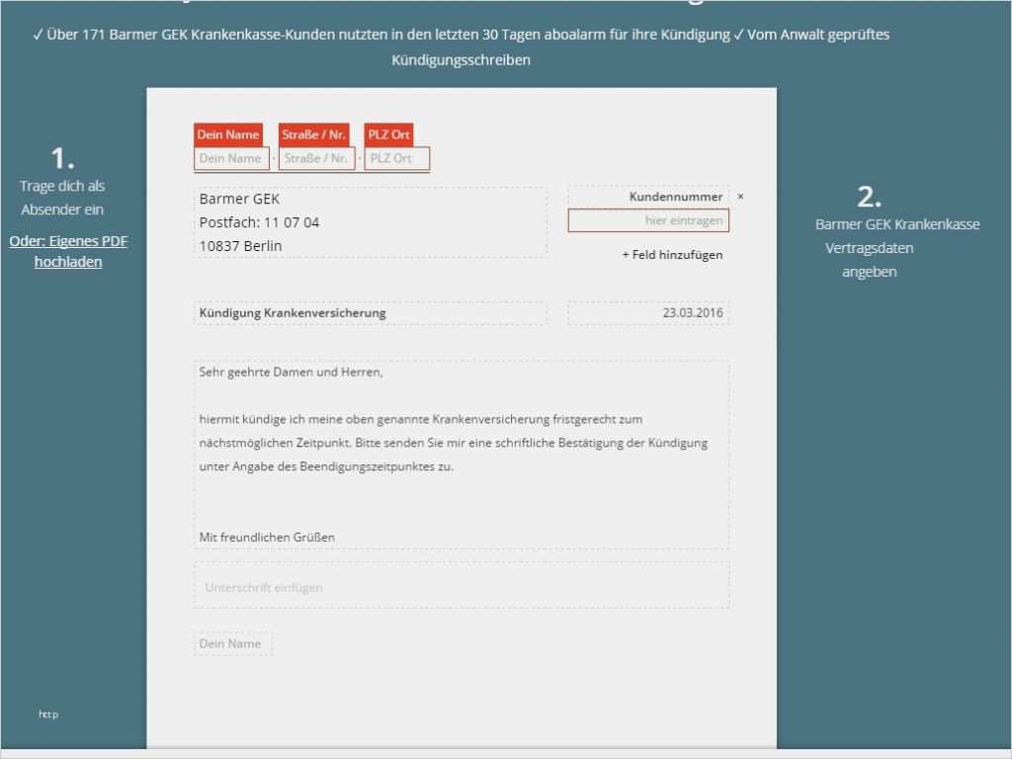The width and height of the screenshot is (1012, 759).
Task: Click the Kundennummer field label
Action: [x=676, y=197]
